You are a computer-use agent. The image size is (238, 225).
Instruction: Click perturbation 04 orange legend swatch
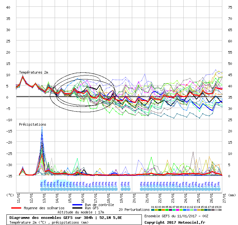pos(163,210)
